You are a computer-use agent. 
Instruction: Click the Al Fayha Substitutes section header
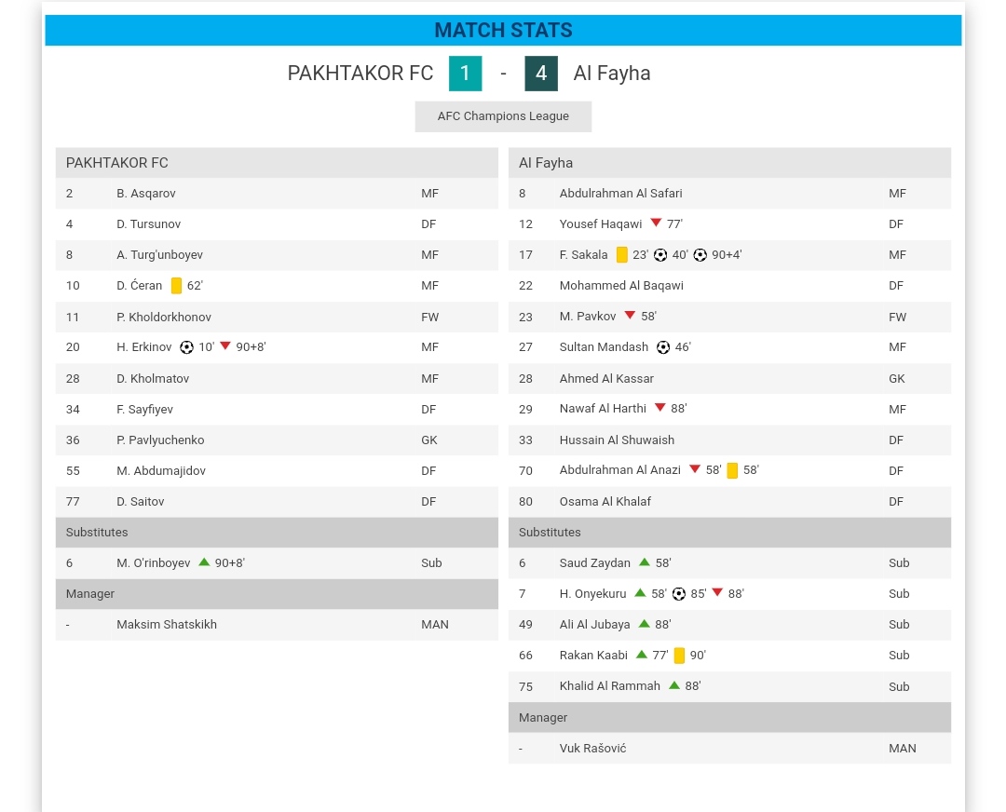pos(729,533)
